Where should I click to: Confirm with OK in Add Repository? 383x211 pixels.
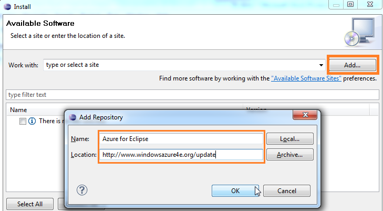coord(235,190)
